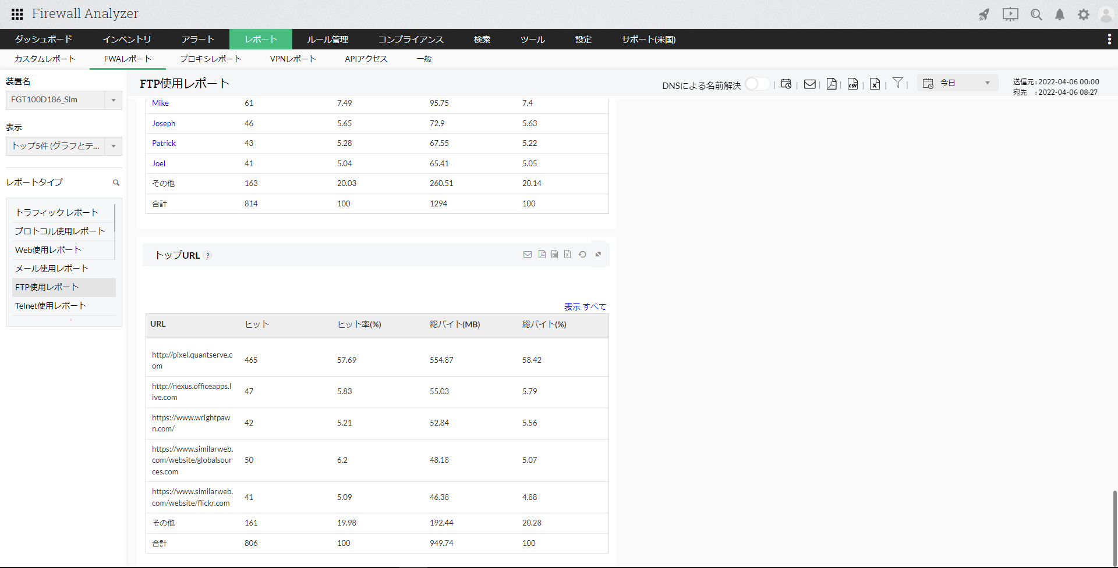Email the FTP report via envelope icon
The width and height of the screenshot is (1118, 568).
[809, 84]
